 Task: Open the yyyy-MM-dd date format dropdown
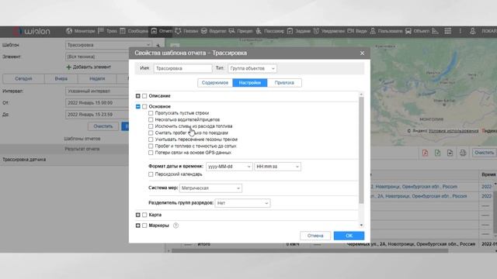(229, 167)
